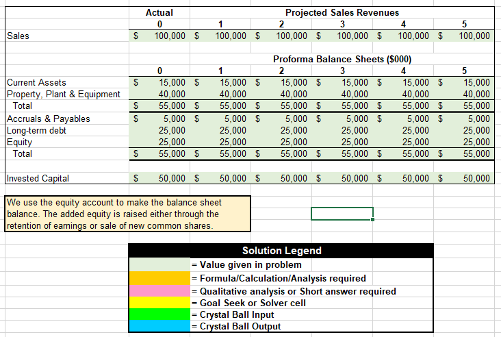Select '= Goal Seek or Solver cell' text
The image size is (501, 337).
(248, 303)
